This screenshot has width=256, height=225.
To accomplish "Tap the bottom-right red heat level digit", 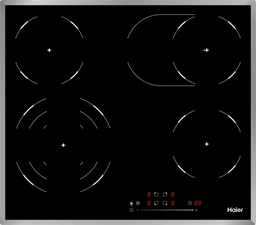I will click(x=173, y=203).
